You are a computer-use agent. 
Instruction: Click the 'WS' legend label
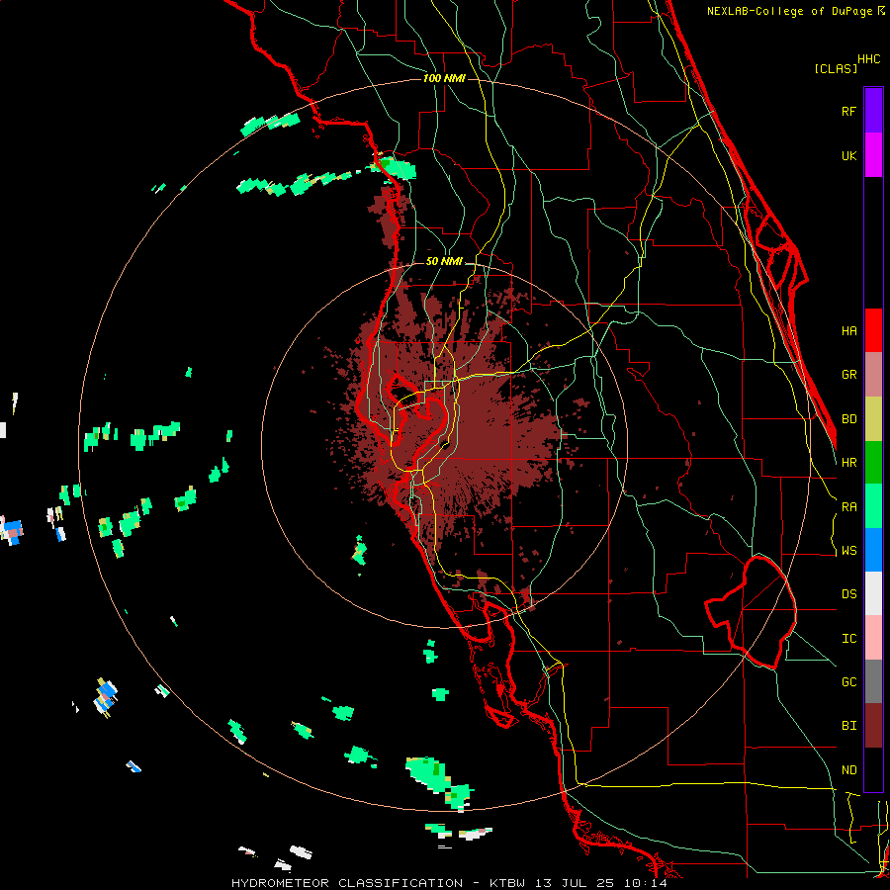click(x=848, y=551)
